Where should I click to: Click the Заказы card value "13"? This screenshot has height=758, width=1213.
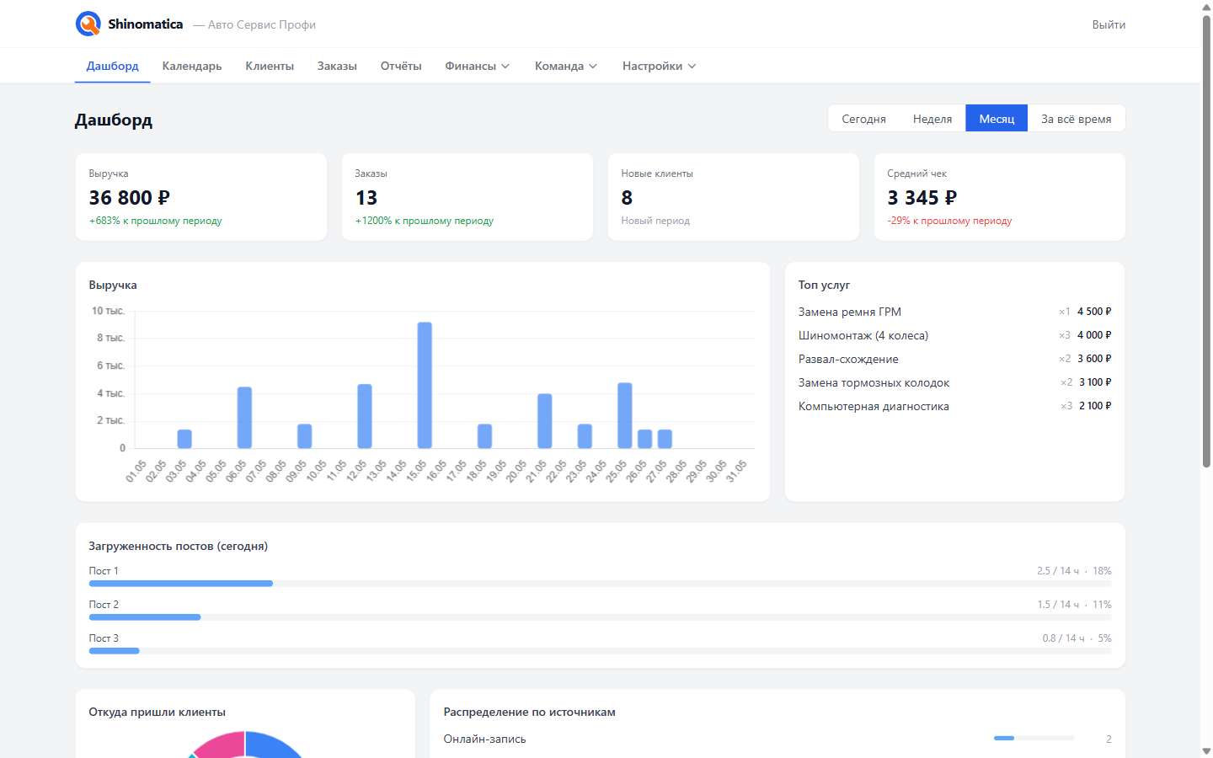click(366, 198)
